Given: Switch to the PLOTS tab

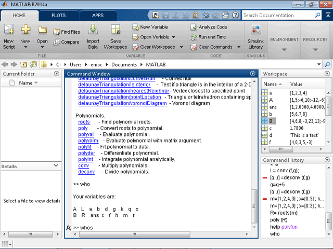Looking at the screenshot, I should [58, 16].
